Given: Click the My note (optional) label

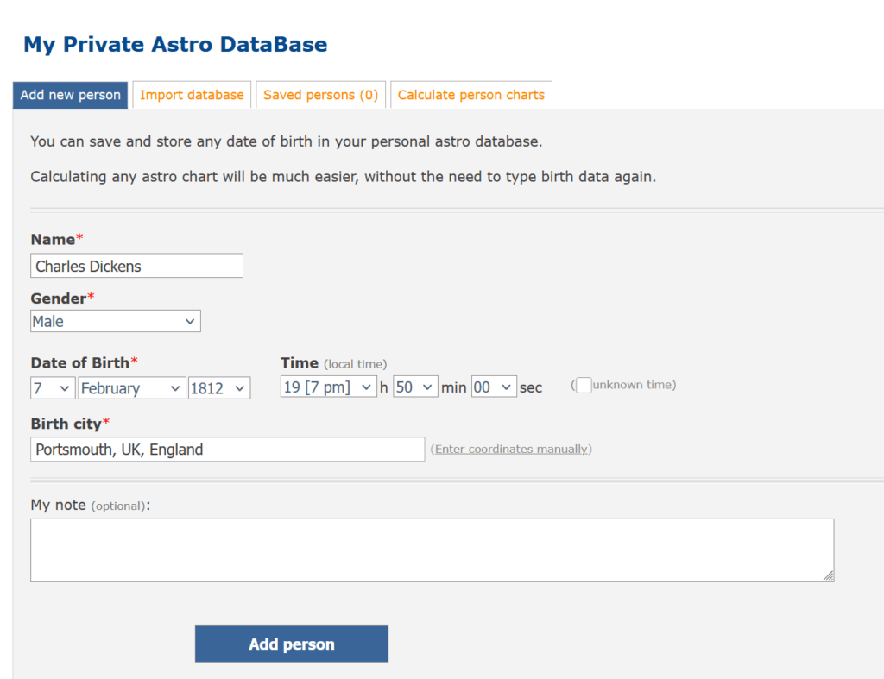Looking at the screenshot, I should (90, 505).
